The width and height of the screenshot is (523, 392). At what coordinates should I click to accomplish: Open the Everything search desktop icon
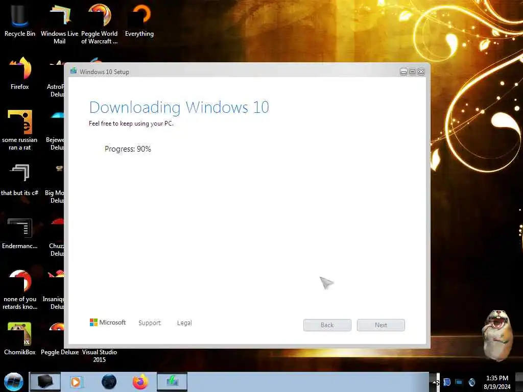[x=139, y=20]
